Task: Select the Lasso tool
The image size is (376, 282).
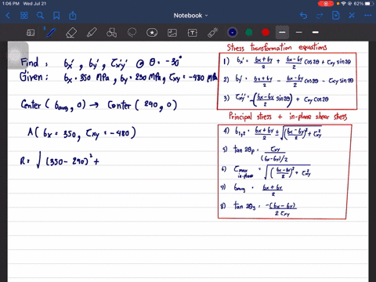Action: coord(132,33)
